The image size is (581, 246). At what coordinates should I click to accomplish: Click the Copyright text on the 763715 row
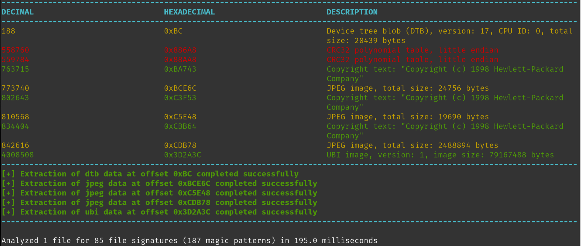coord(445,74)
